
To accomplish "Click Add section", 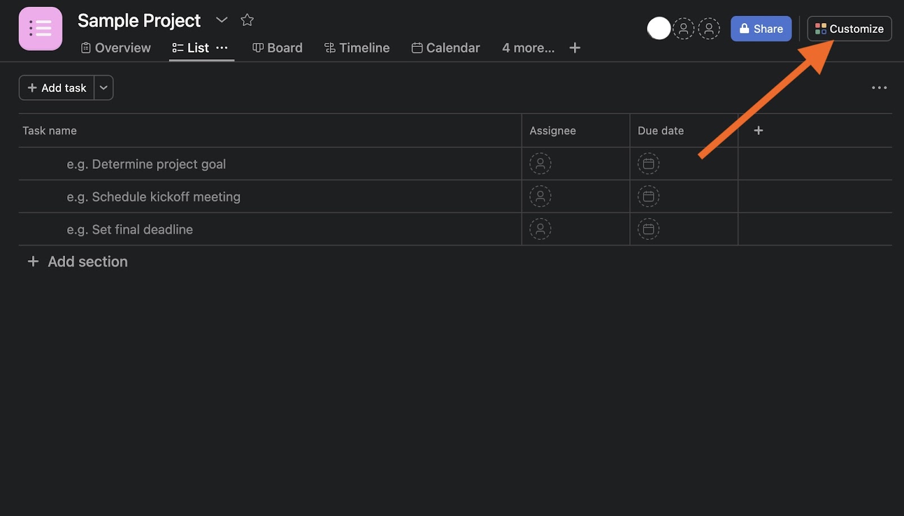I will coord(78,261).
